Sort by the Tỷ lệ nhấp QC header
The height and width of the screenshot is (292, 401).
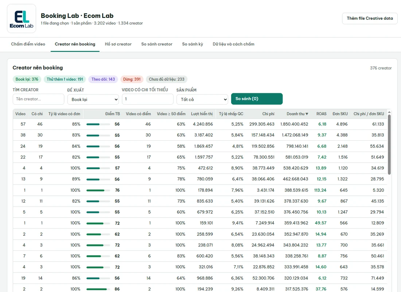tap(231, 114)
